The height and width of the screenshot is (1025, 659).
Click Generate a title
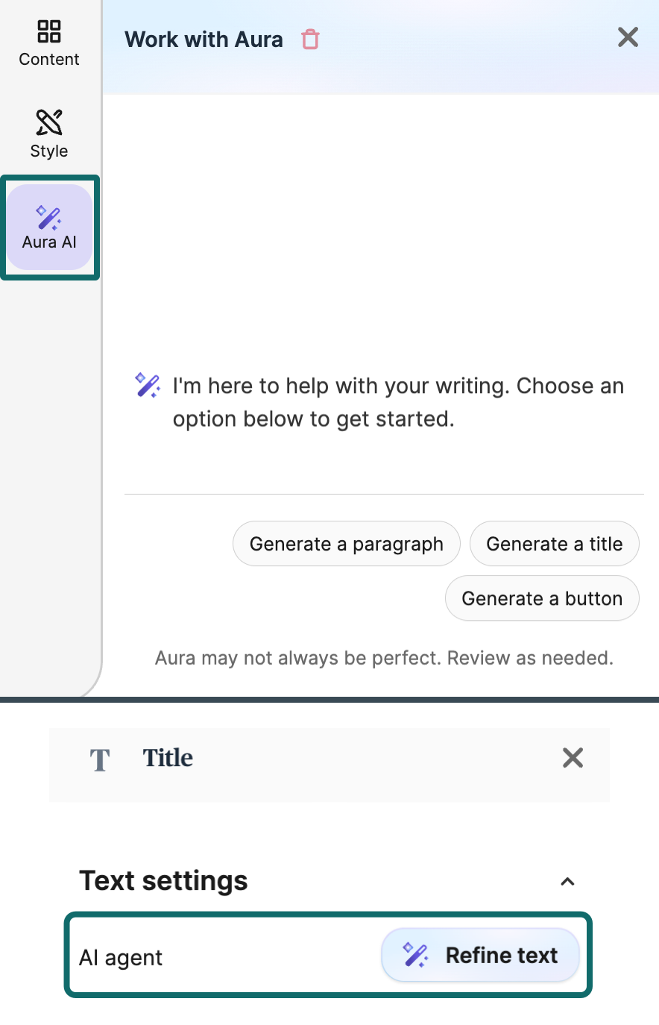[555, 544]
